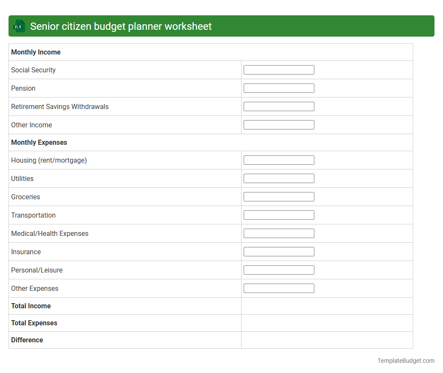Click the Monthly Expenses section header
The image size is (443, 373).
(x=39, y=142)
